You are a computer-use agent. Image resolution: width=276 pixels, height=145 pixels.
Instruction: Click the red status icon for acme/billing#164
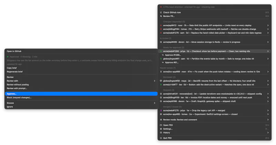pos(161,29)
